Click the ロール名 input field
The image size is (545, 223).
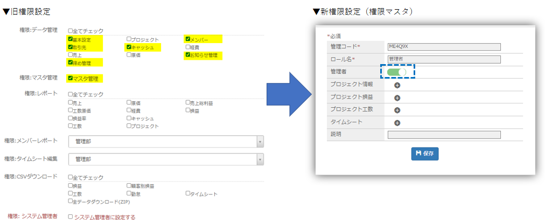point(444,59)
